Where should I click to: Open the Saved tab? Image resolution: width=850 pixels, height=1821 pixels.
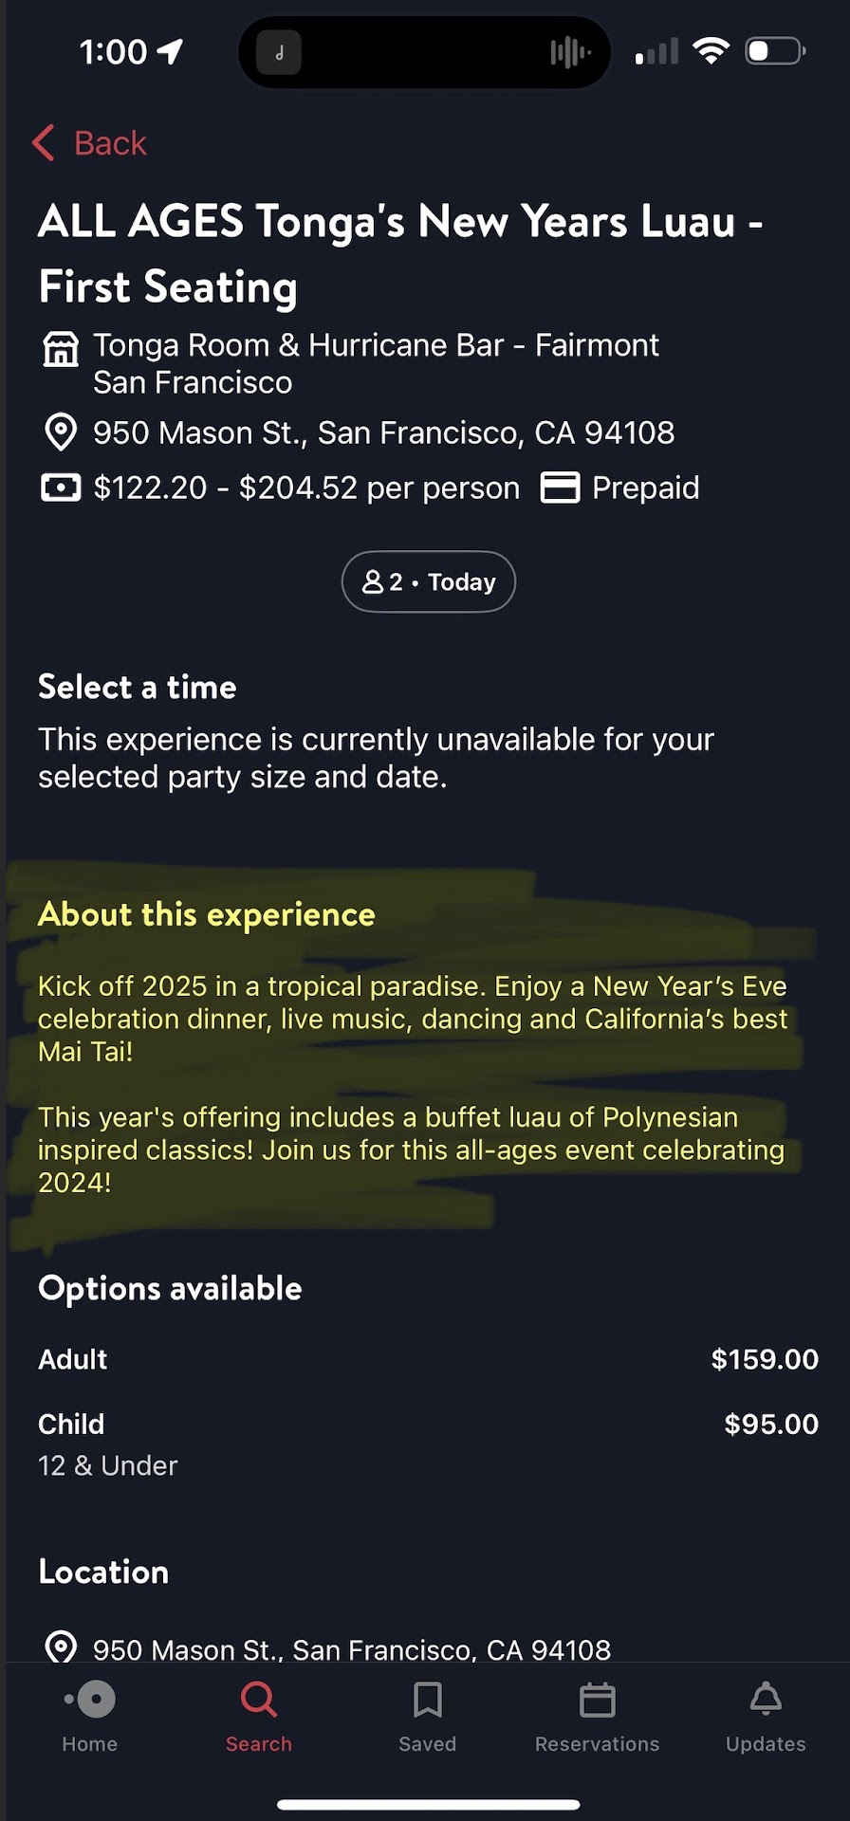point(428,1716)
